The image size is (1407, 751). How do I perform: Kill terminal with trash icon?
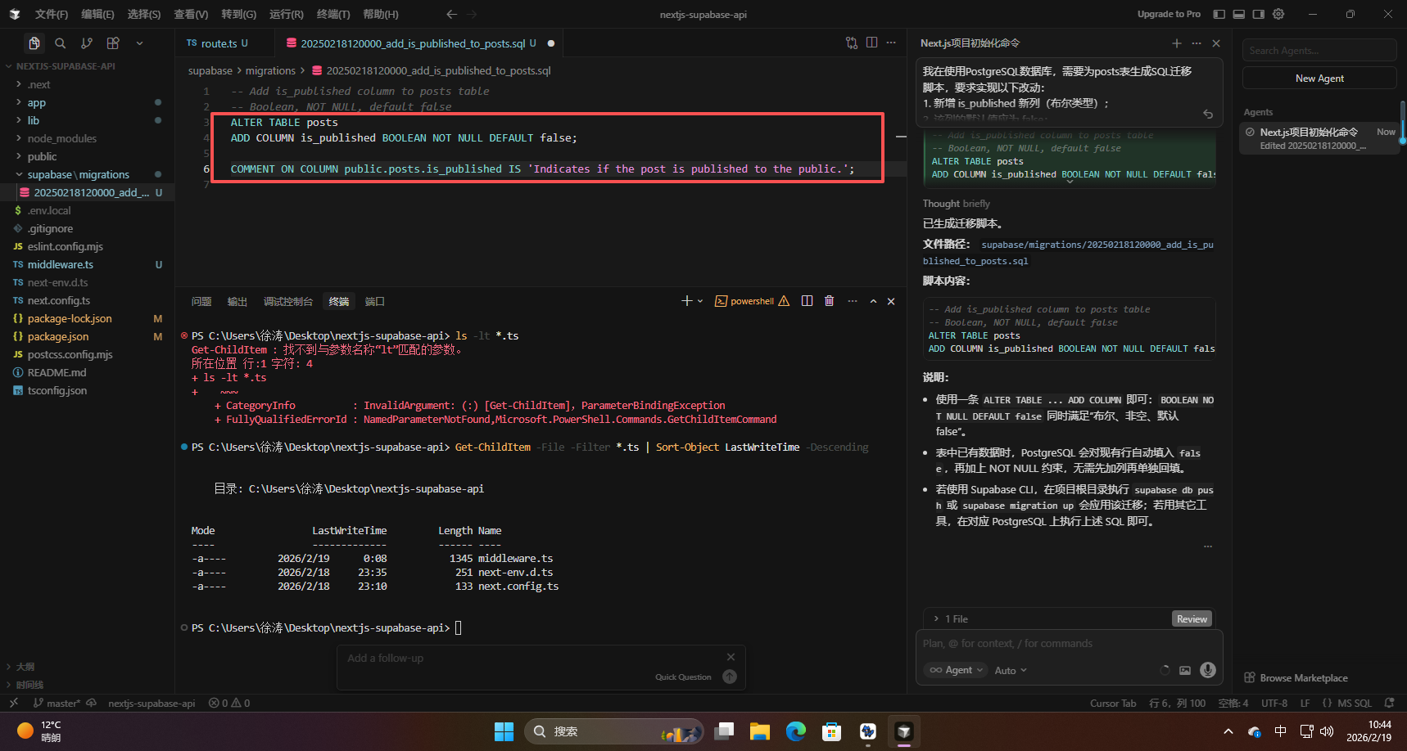click(829, 301)
